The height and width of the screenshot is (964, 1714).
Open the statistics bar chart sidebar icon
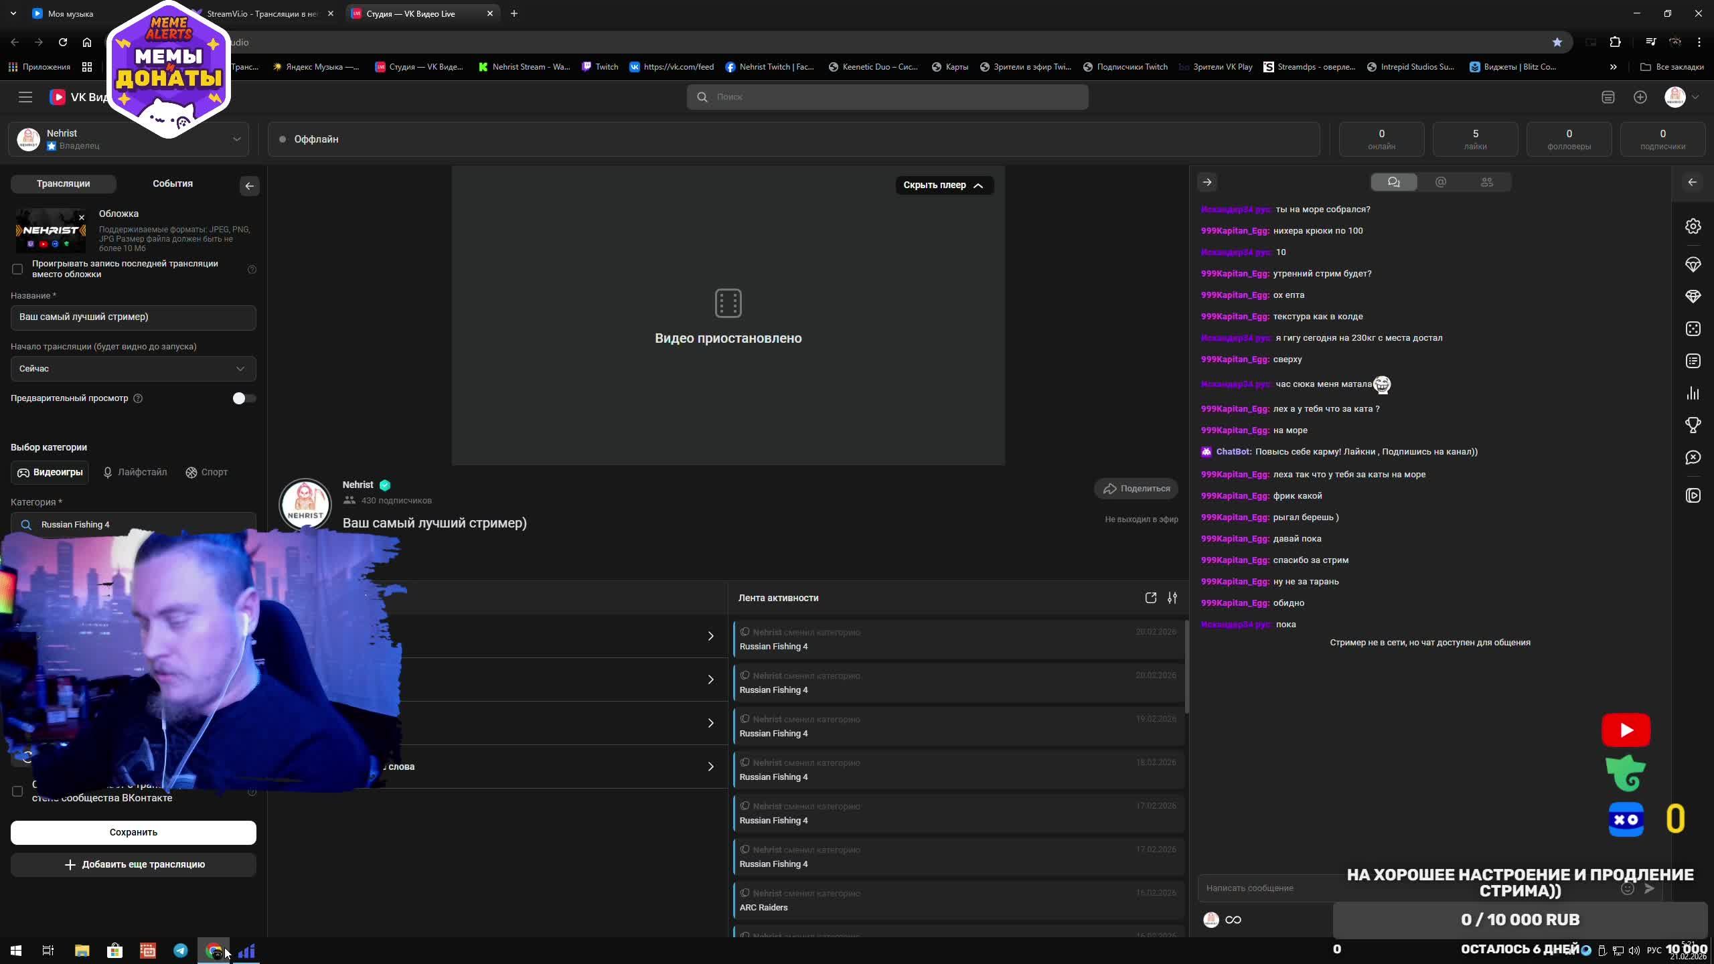[1693, 393]
